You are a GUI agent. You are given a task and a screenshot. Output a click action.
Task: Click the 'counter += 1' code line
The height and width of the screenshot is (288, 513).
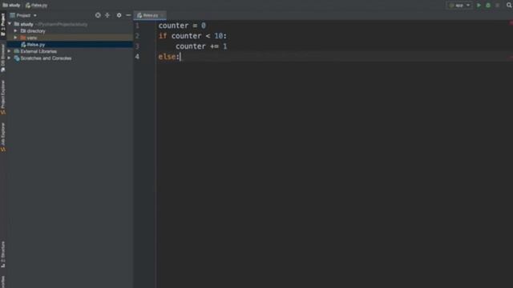tap(201, 46)
